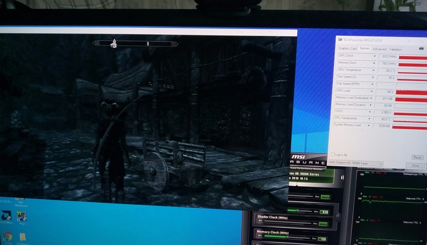This screenshot has width=427, height=245.
Task: Switch to the Graphics Card tab
Action: point(346,48)
